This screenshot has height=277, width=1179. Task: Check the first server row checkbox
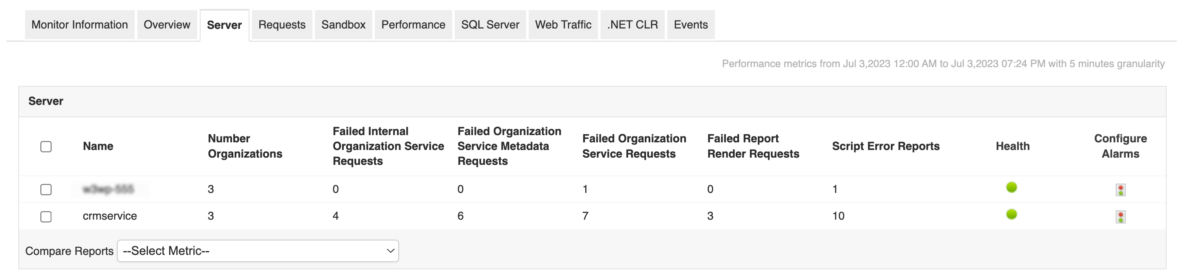click(x=46, y=189)
